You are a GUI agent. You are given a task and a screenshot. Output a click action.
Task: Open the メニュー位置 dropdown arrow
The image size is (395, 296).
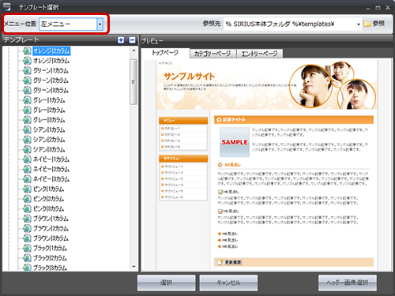(x=100, y=24)
